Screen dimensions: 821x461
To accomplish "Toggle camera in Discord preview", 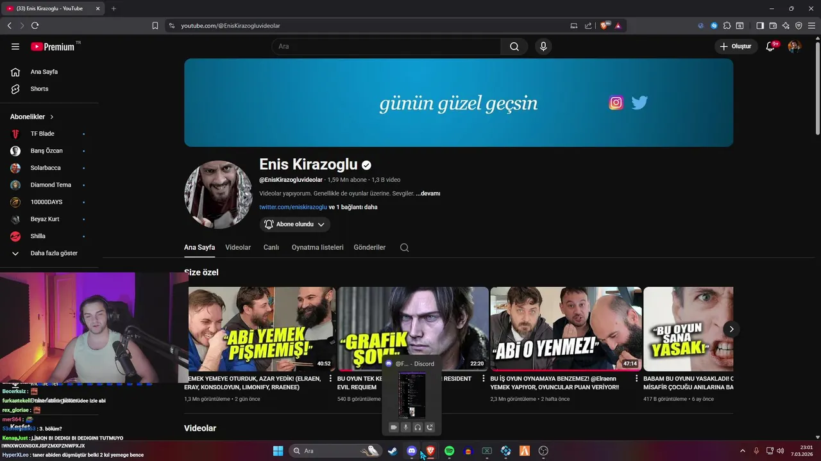I will tap(394, 427).
